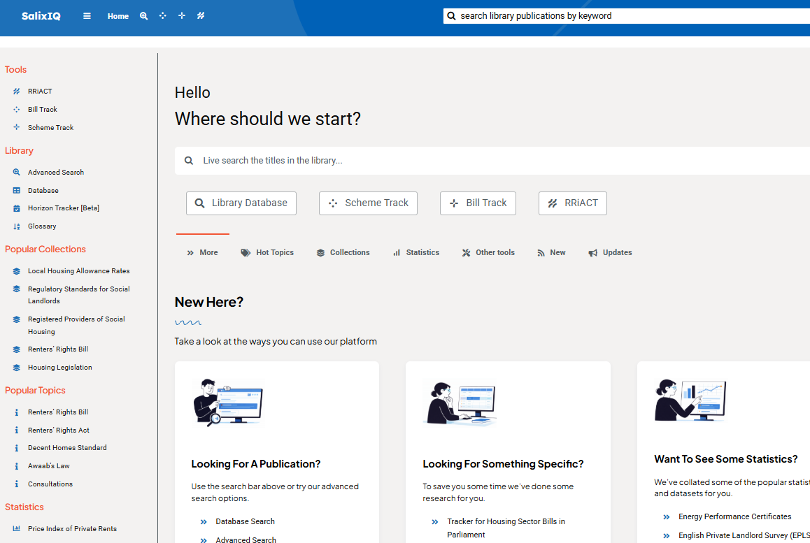810x543 pixels.
Task: Open RRiACT from the sidebar Tools
Action: 40,92
